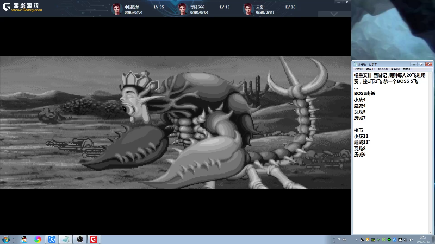435x244 pixels.
Task: Open the Notepad 帮助(H) menu
Action: coord(407,69)
